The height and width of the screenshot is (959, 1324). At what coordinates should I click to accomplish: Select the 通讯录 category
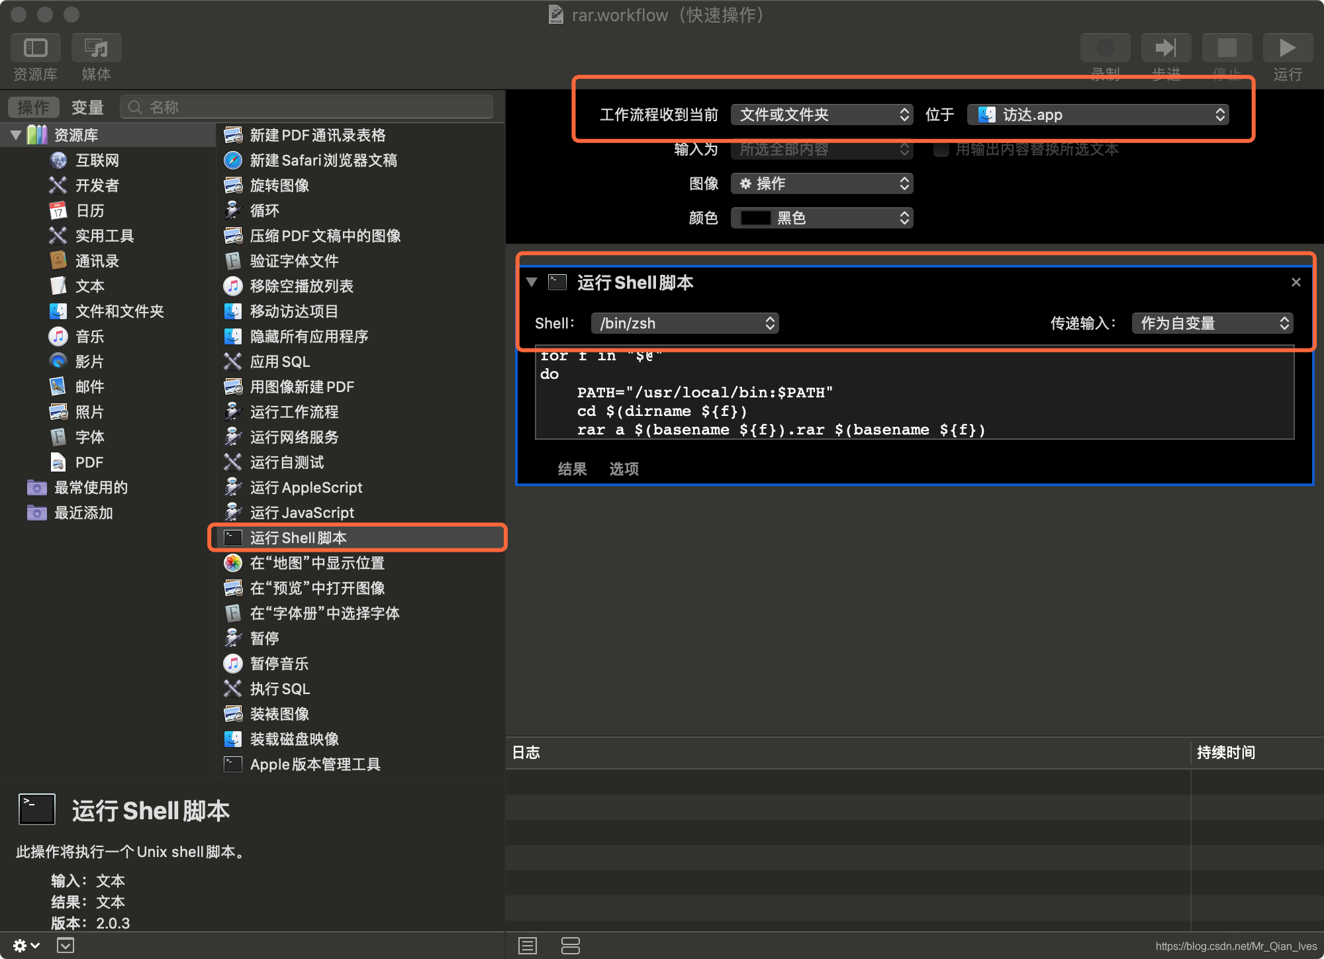[x=97, y=261]
